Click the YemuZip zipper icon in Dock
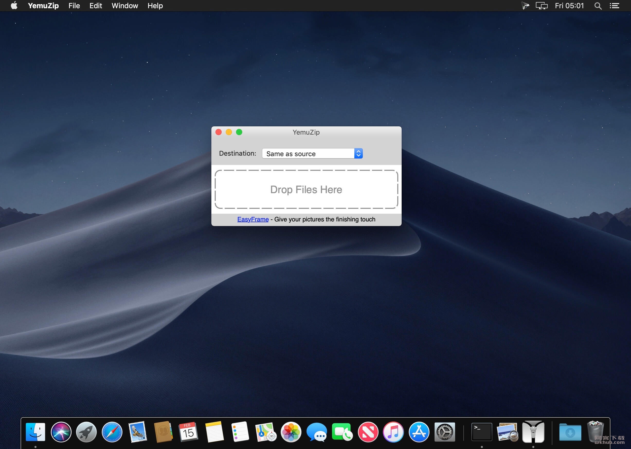Viewport: 631px width, 449px height. click(533, 432)
